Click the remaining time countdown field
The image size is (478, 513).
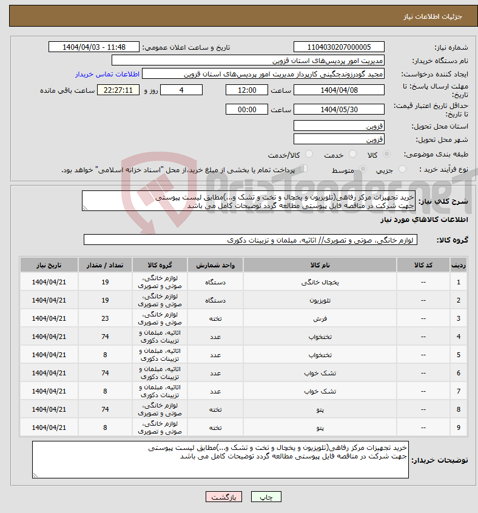pos(118,90)
